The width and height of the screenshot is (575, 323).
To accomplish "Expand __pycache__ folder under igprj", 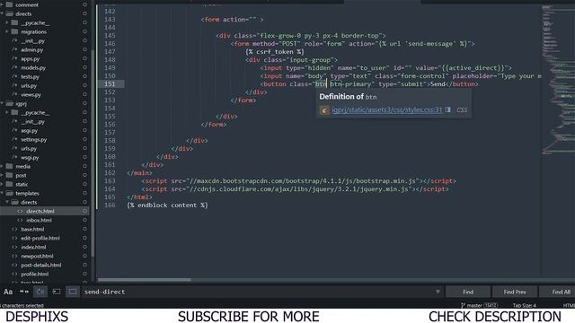I will (6, 112).
